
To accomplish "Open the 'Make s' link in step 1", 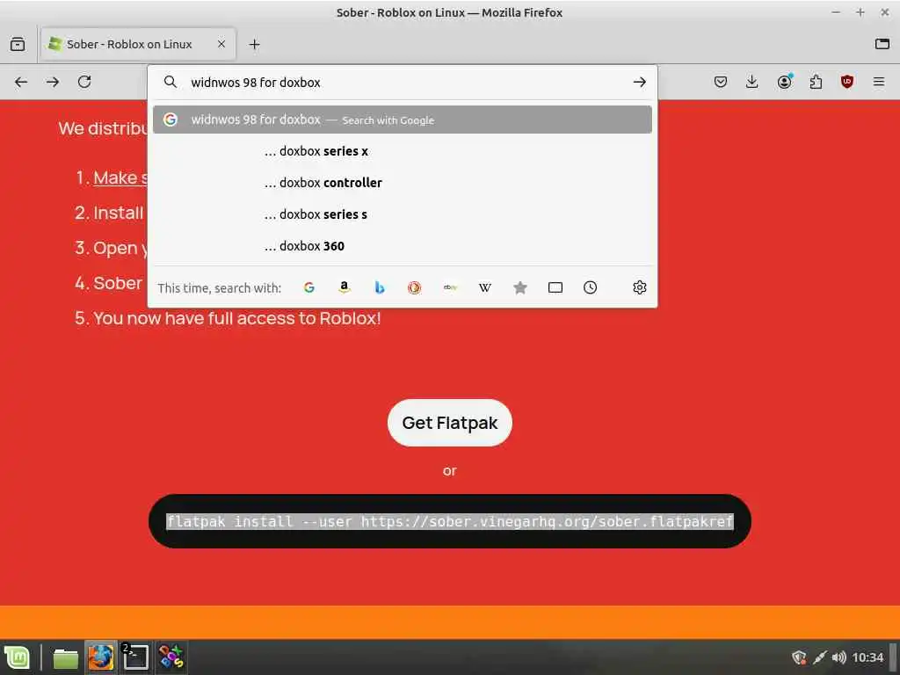I will (x=120, y=178).
